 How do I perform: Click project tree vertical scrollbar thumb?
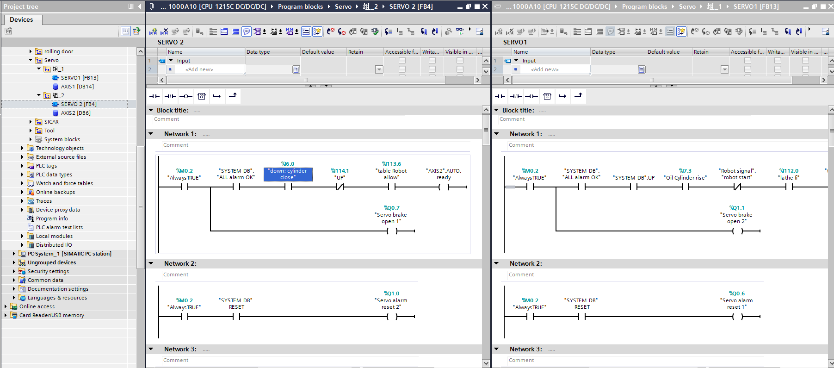(x=141, y=207)
